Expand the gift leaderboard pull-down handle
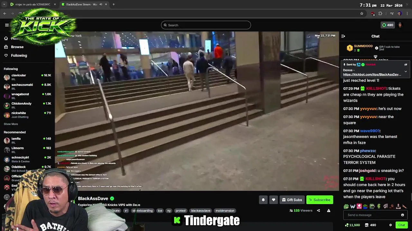This screenshot has width=412, height=231. (x=375, y=57)
